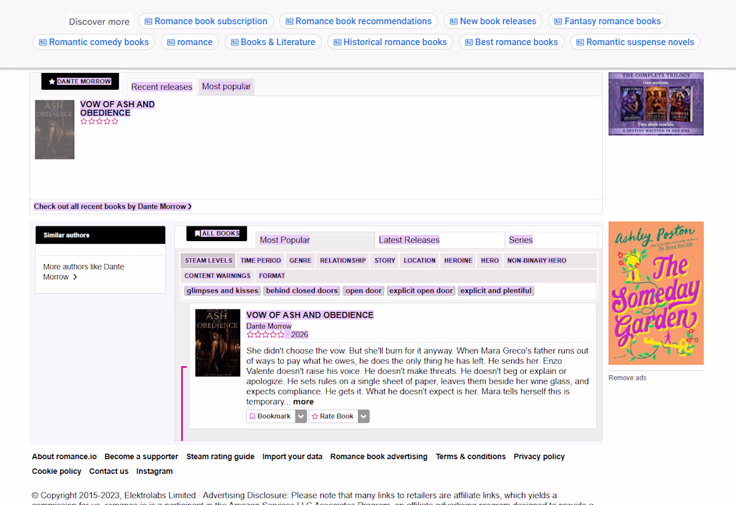Click Remove ads link

[x=627, y=378]
